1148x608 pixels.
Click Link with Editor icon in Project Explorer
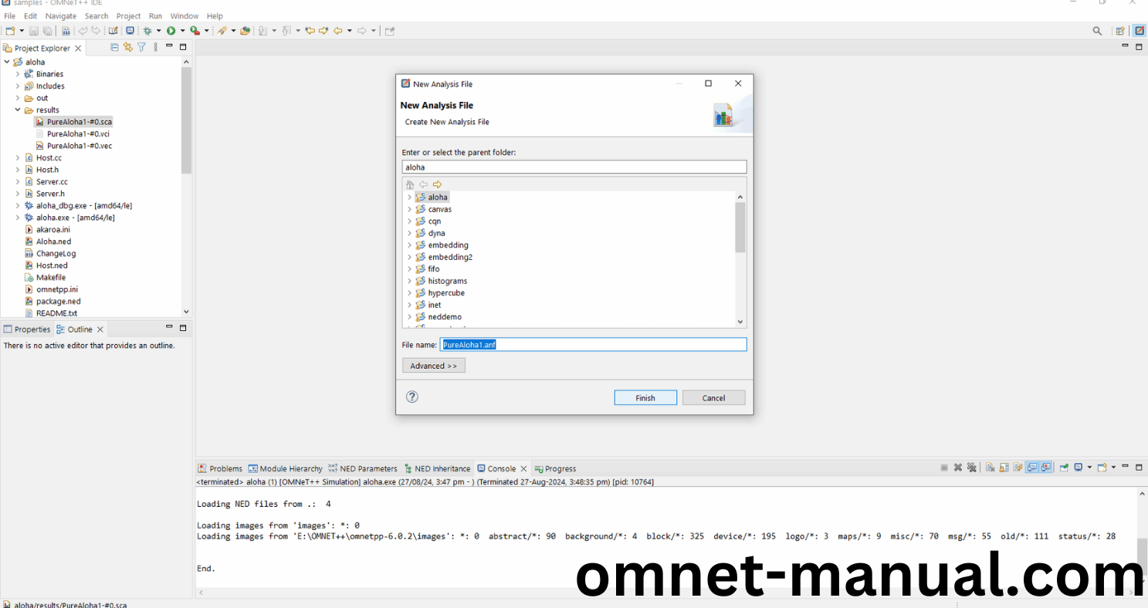click(128, 48)
